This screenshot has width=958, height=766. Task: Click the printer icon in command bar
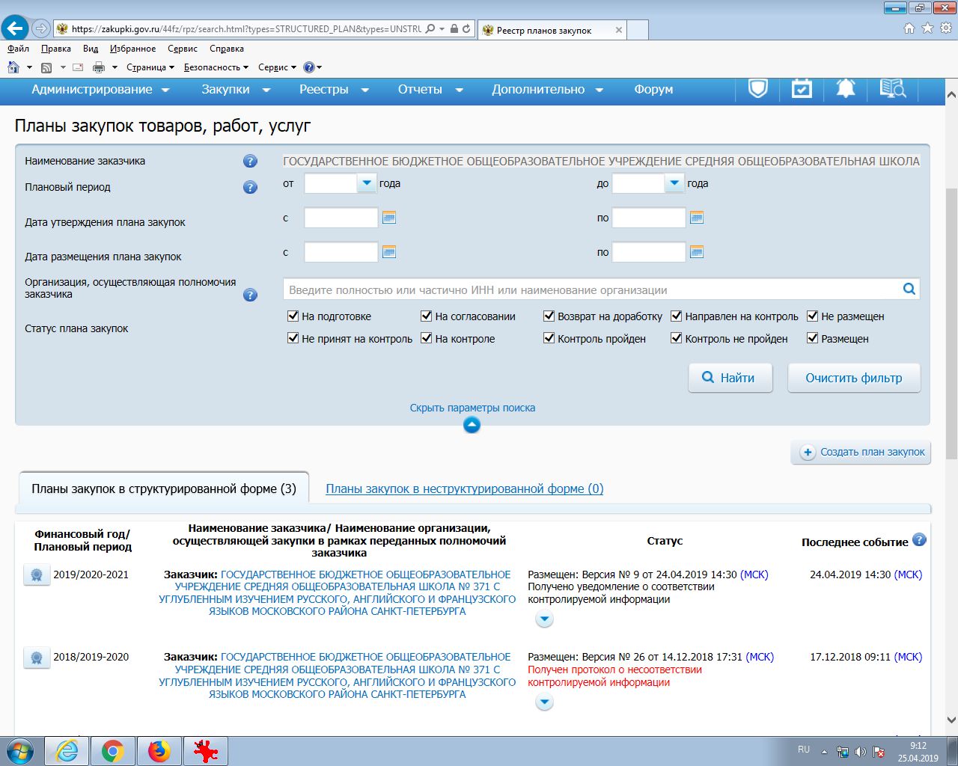tap(98, 67)
